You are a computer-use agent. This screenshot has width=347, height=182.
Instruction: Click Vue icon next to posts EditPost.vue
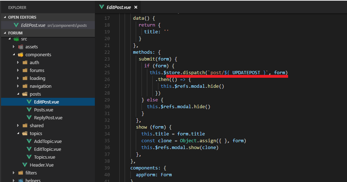[x=29, y=101]
